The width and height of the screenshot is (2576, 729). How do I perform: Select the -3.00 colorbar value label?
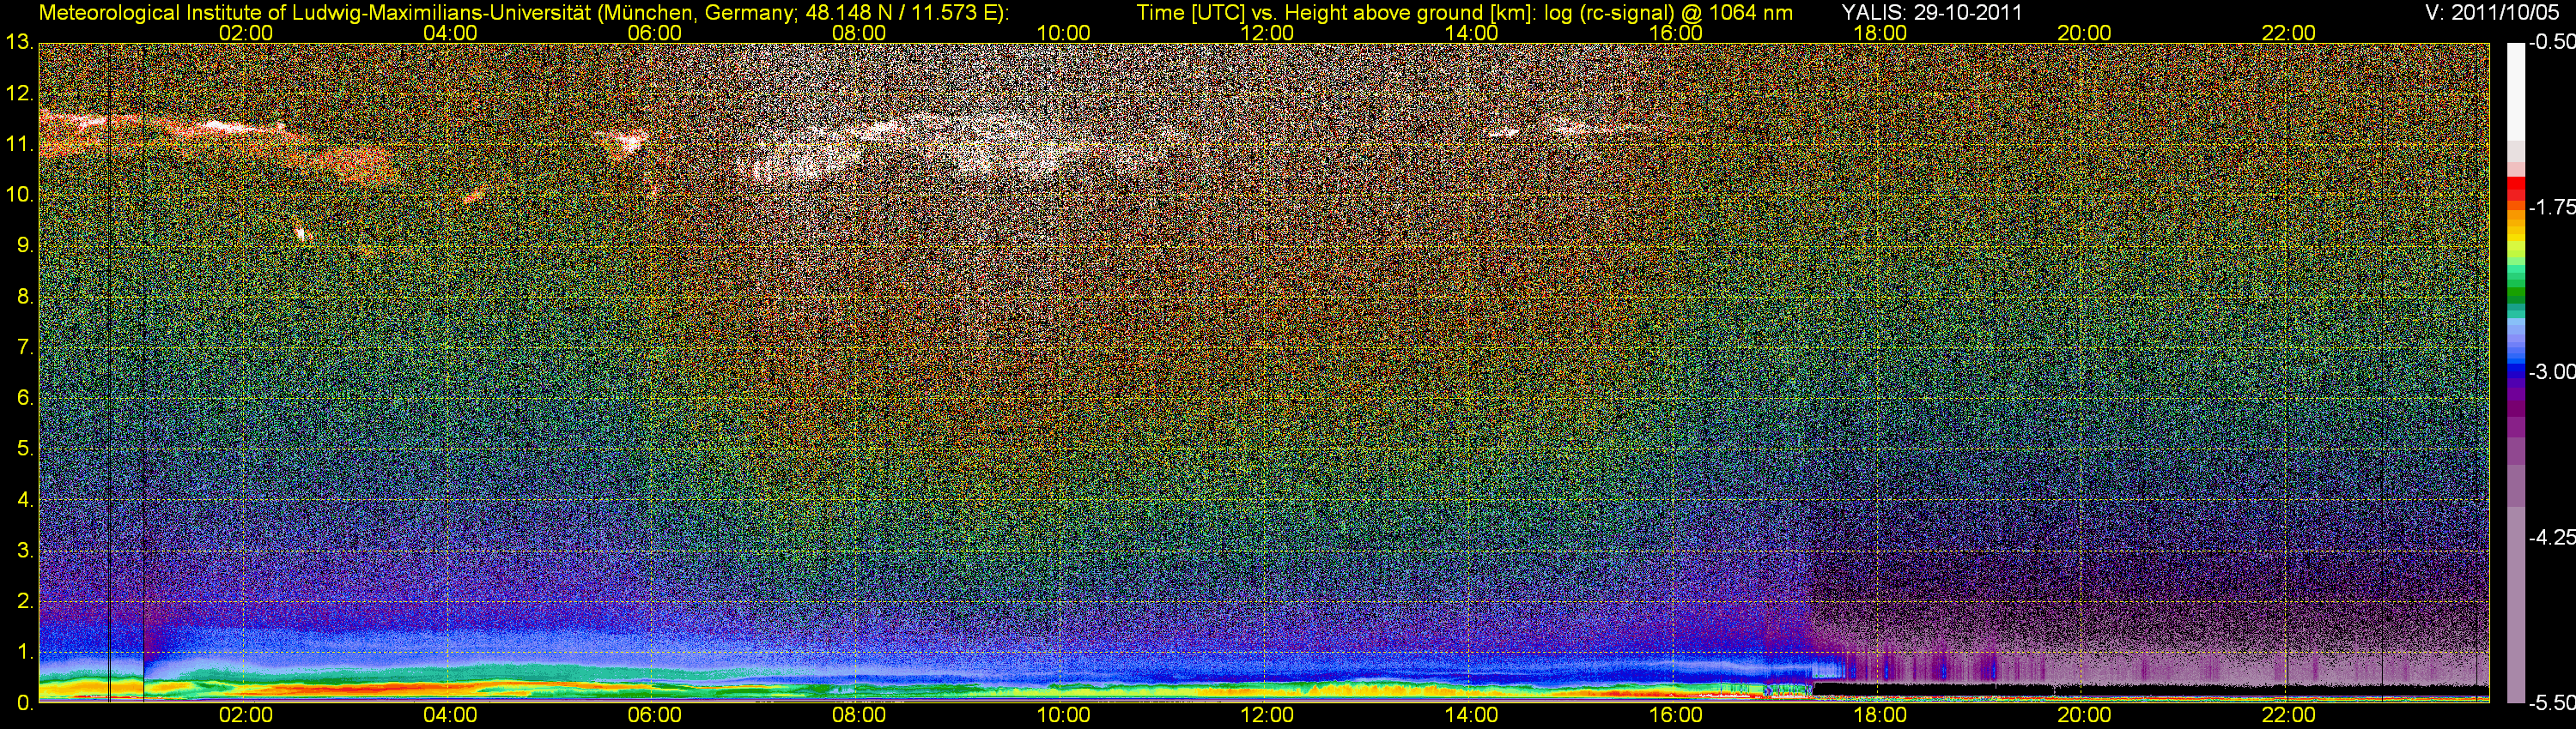tap(2551, 371)
